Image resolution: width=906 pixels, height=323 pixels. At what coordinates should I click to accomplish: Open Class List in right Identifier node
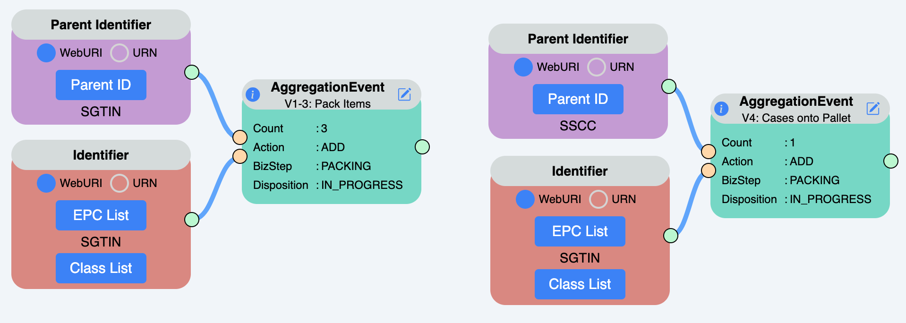click(580, 284)
